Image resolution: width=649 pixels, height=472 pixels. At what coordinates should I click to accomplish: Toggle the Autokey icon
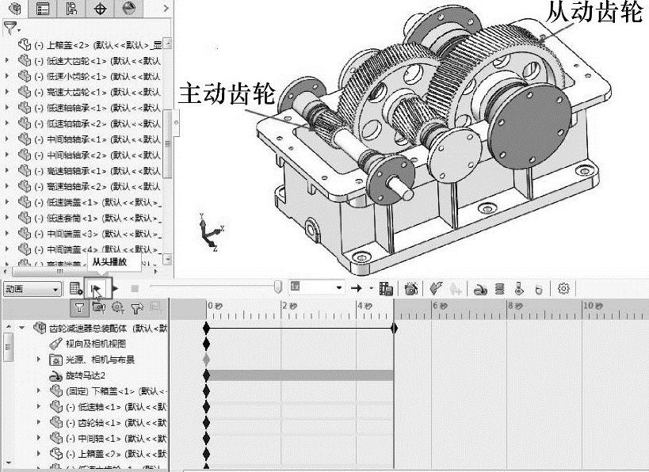(437, 288)
